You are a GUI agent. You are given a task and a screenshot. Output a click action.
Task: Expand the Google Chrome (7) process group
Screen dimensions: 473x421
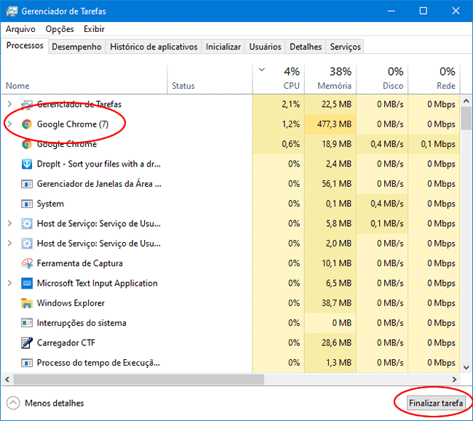9,124
